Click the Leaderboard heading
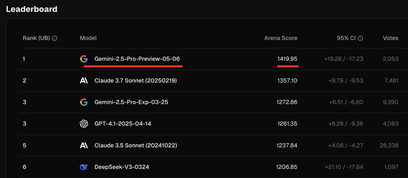The width and height of the screenshot is (408, 178). 32,9
